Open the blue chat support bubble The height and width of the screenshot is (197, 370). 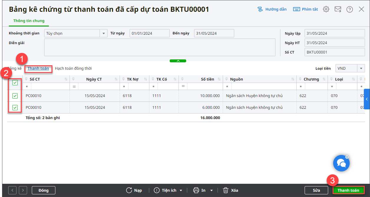pyautogui.click(x=341, y=163)
